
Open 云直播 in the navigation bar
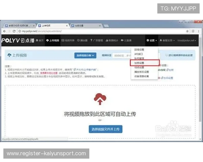click(x=126, y=40)
